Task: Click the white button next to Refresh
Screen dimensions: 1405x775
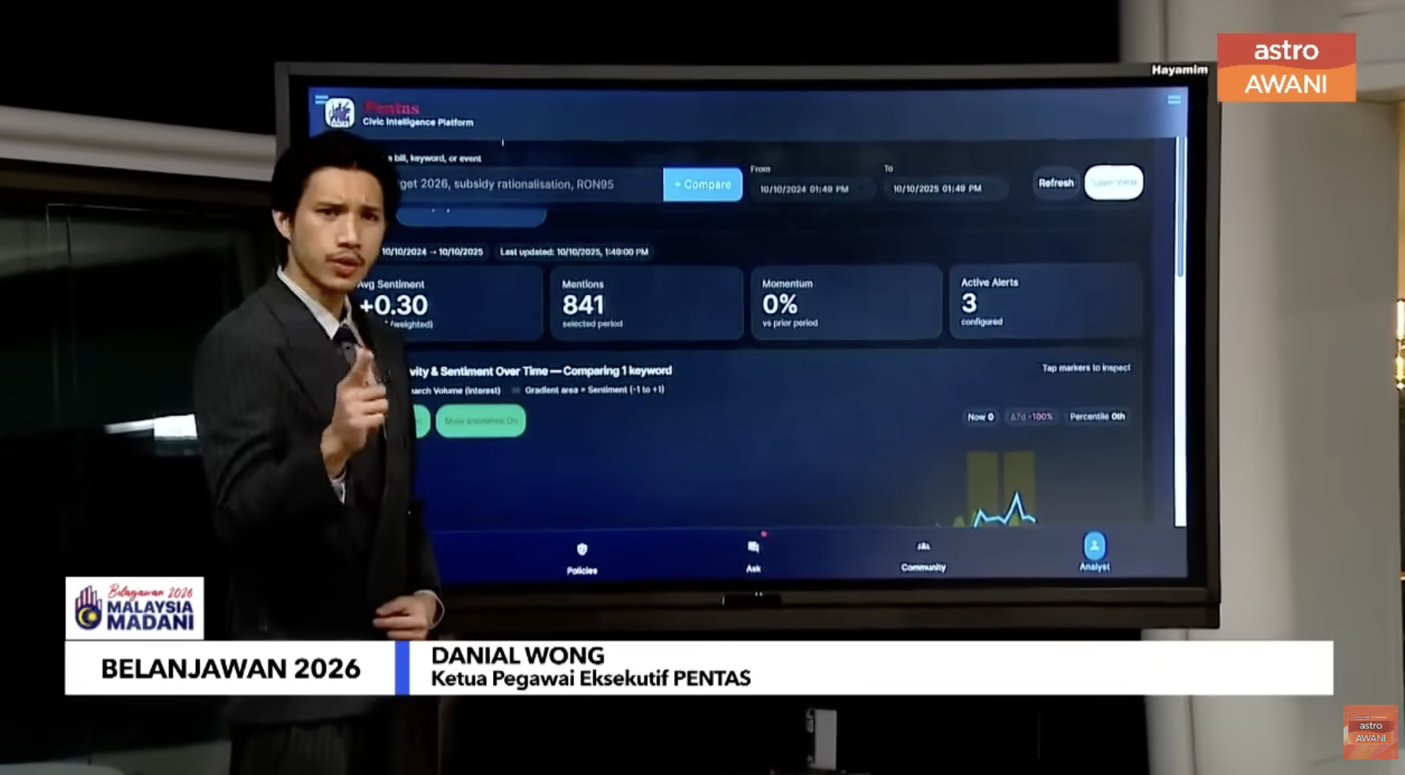Action: tap(1113, 182)
